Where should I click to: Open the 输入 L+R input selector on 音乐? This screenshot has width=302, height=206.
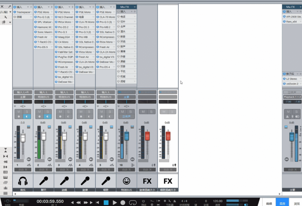23,92
